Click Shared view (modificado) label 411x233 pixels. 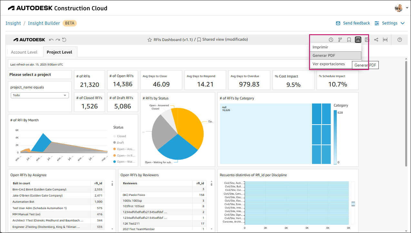pos(225,39)
